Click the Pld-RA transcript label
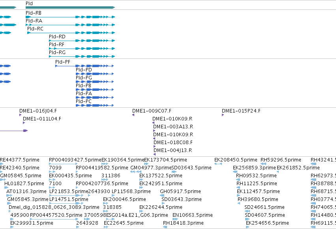The width and height of the screenshot is (336, 229). (34, 21)
